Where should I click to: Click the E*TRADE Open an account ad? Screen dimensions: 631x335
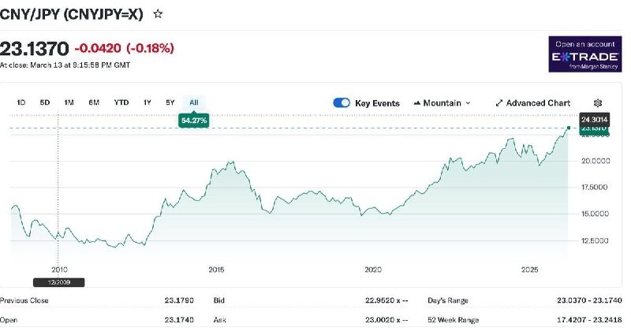click(x=585, y=54)
